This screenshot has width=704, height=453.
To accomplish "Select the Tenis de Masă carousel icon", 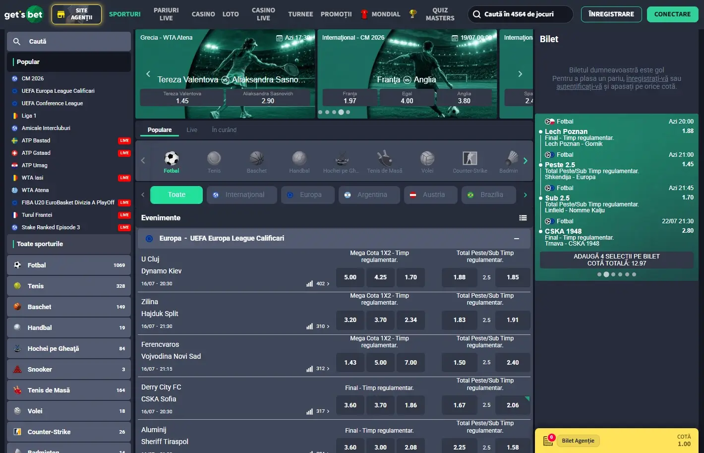I will click(385, 158).
